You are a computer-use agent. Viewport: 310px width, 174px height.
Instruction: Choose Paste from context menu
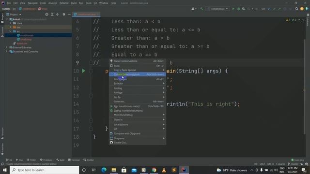point(138,66)
